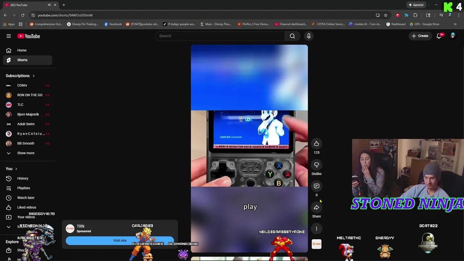
Task: Open the three-dot more actions menu
Action: pyautogui.click(x=316, y=229)
